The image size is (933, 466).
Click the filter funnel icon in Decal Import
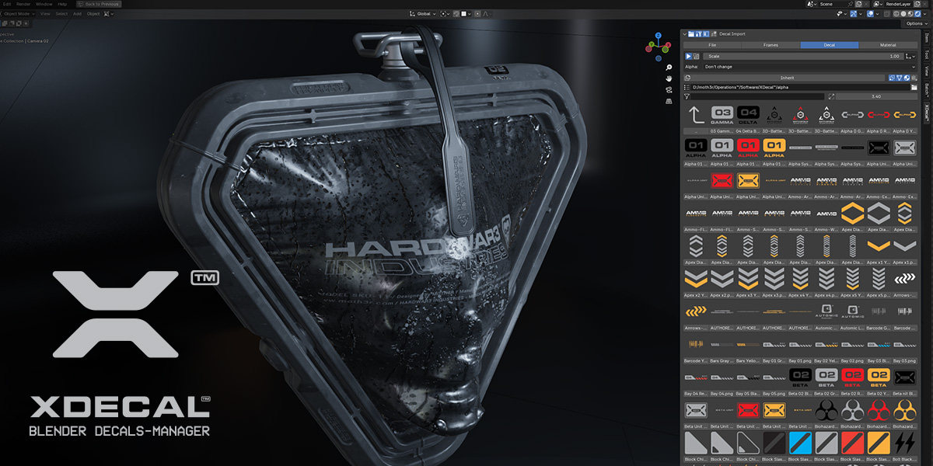pos(687,96)
